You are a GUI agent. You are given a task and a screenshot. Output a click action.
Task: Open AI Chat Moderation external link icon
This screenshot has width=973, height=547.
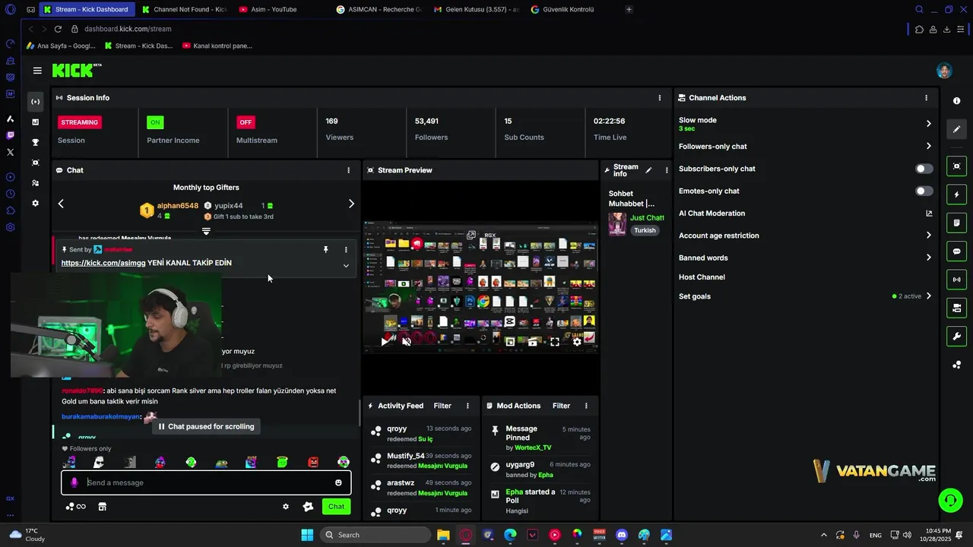pyautogui.click(x=929, y=213)
